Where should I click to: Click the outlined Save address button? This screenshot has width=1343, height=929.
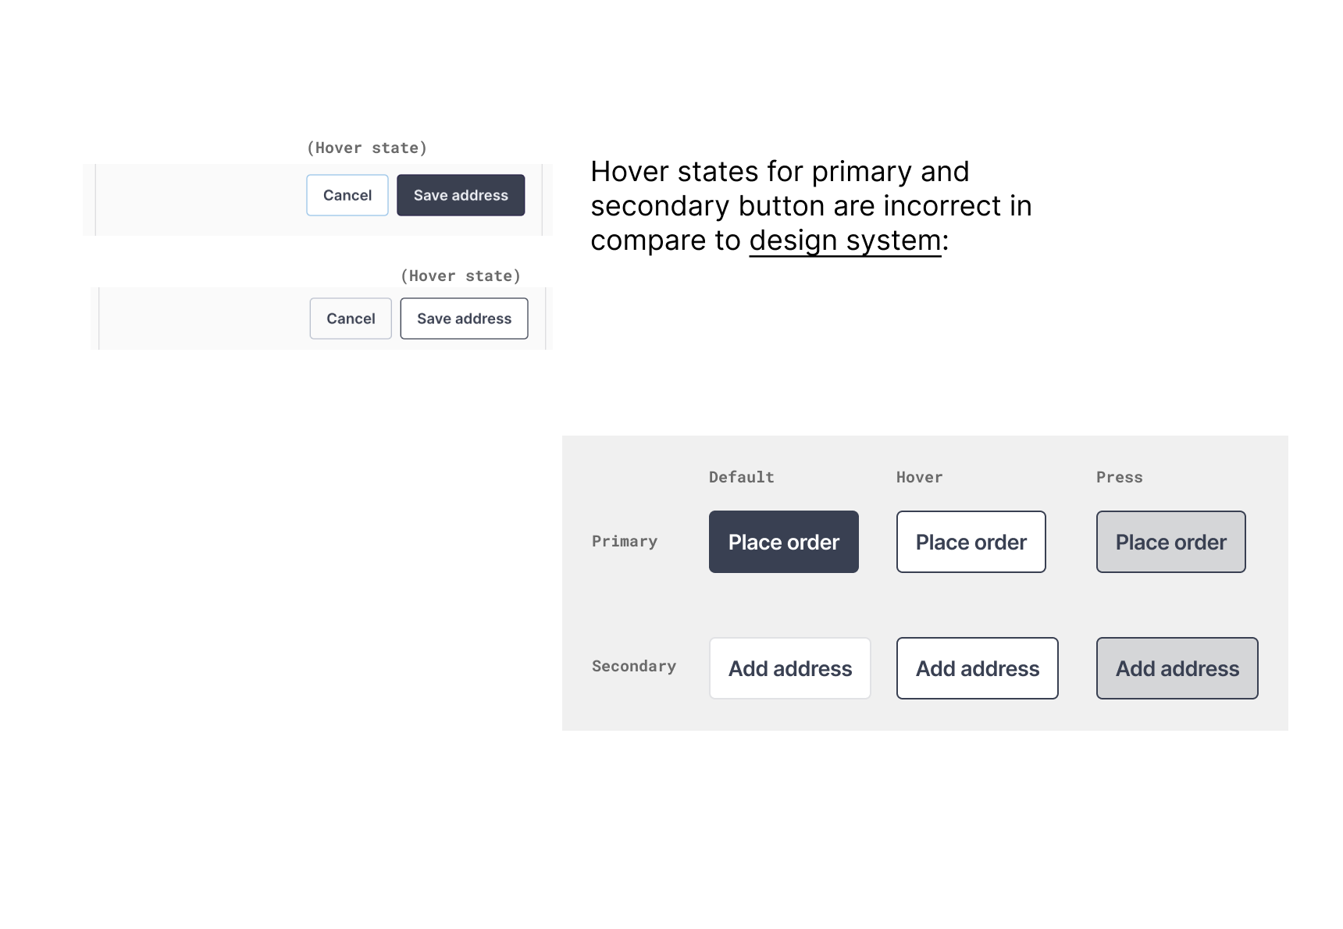tap(463, 319)
